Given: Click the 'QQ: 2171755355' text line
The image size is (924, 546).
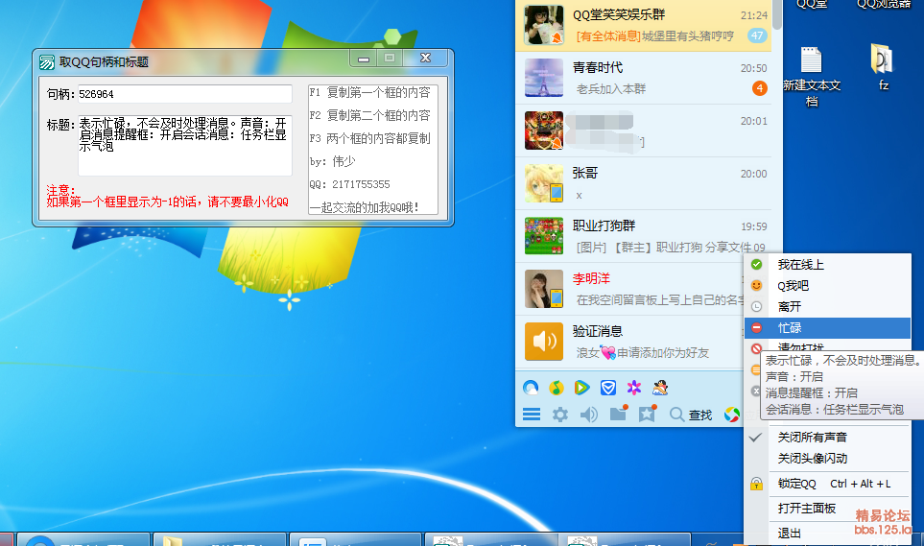Looking at the screenshot, I should [x=350, y=184].
